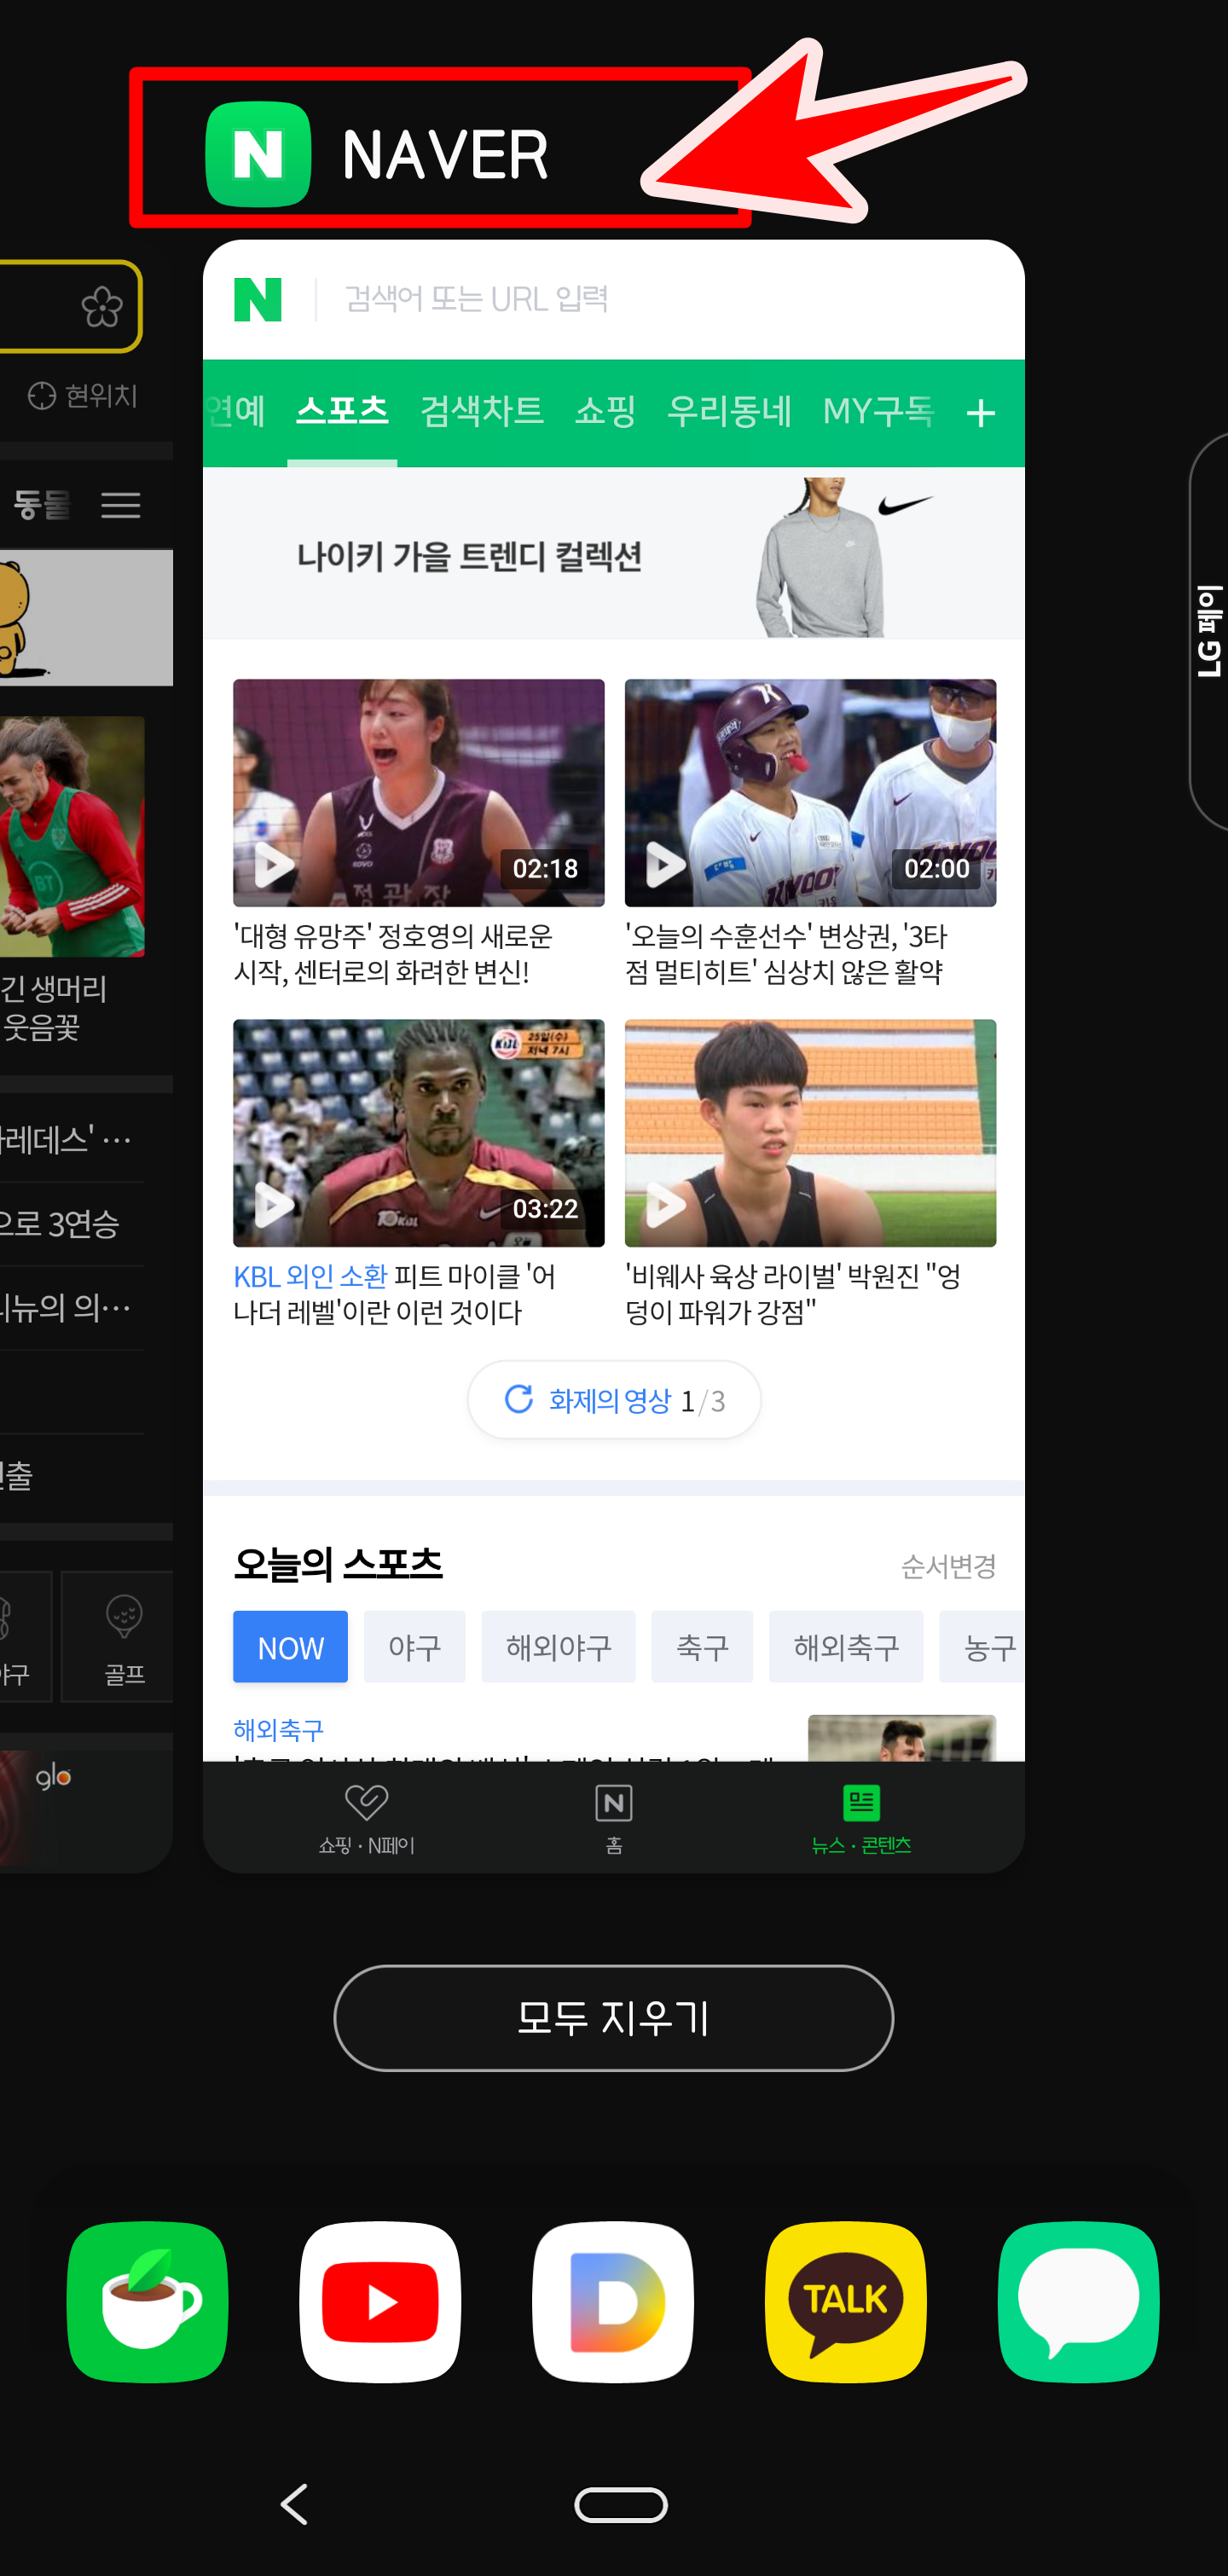Open the blue 해외축구 category link
Image resolution: width=1228 pixels, height=2576 pixels.
click(278, 1729)
